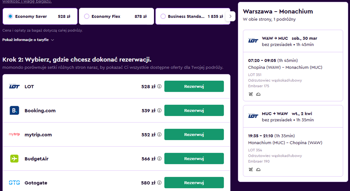
Task: Open price info icon next to 566 zł
Action: (x=159, y=159)
